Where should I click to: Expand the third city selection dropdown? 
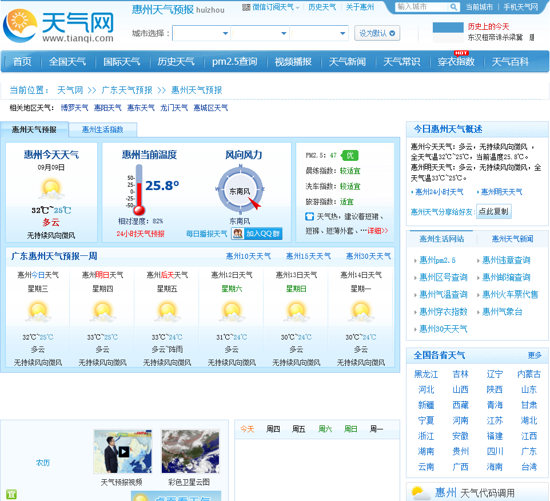tap(320, 33)
